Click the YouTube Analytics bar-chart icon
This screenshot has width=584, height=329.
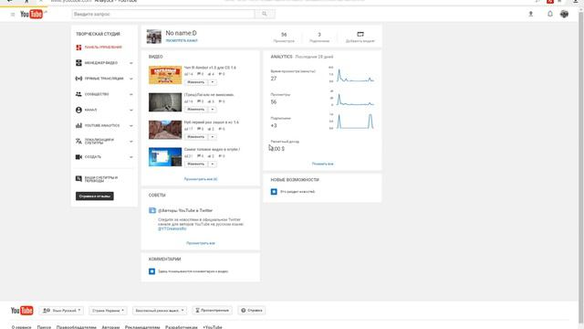(78, 125)
